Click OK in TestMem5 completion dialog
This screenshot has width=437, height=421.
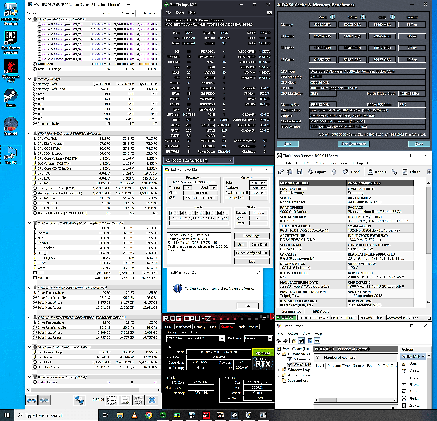tap(248, 306)
